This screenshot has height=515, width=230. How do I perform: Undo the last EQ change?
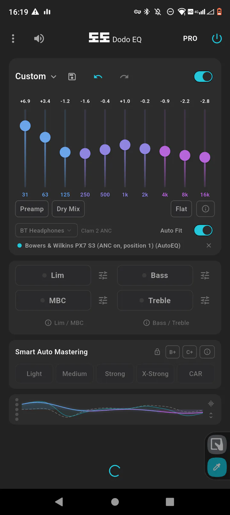[98, 77]
